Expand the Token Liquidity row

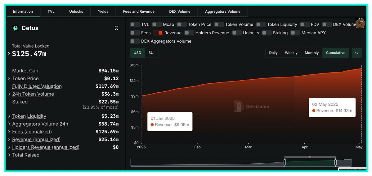pos(9,116)
